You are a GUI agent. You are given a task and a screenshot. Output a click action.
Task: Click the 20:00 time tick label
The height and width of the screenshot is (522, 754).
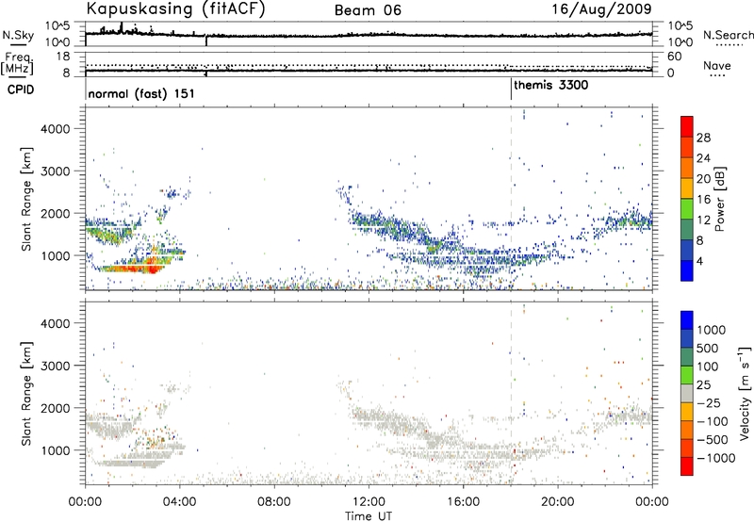[x=557, y=502]
